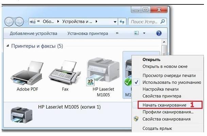Choose Просмотр очереди печати
Viewport: 207px width, 136px height.
point(169,76)
